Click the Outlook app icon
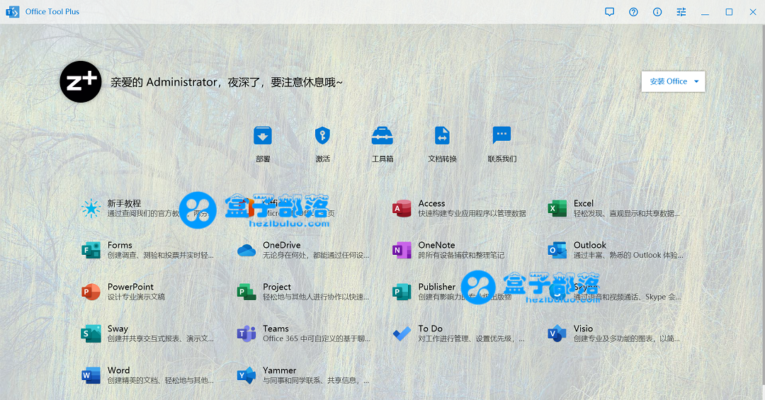This screenshot has height=400, width=765. [x=557, y=250]
